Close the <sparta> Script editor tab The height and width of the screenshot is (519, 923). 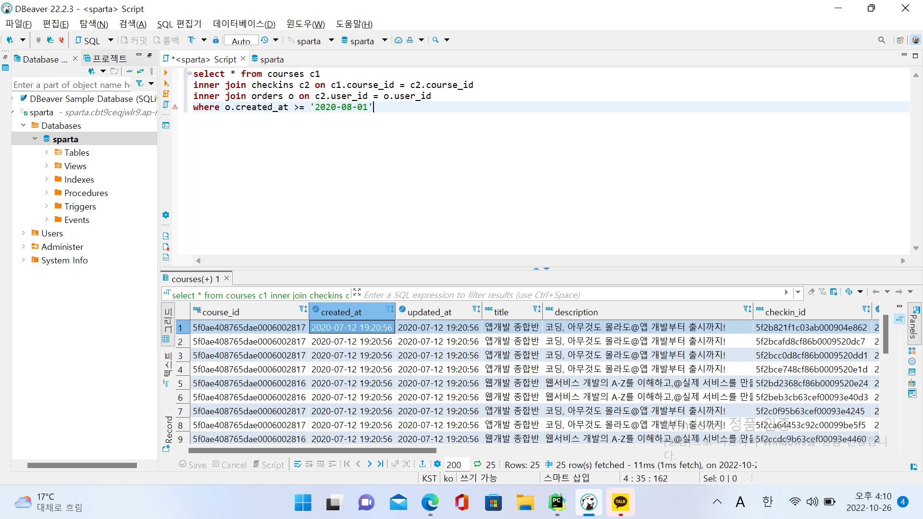(x=243, y=59)
